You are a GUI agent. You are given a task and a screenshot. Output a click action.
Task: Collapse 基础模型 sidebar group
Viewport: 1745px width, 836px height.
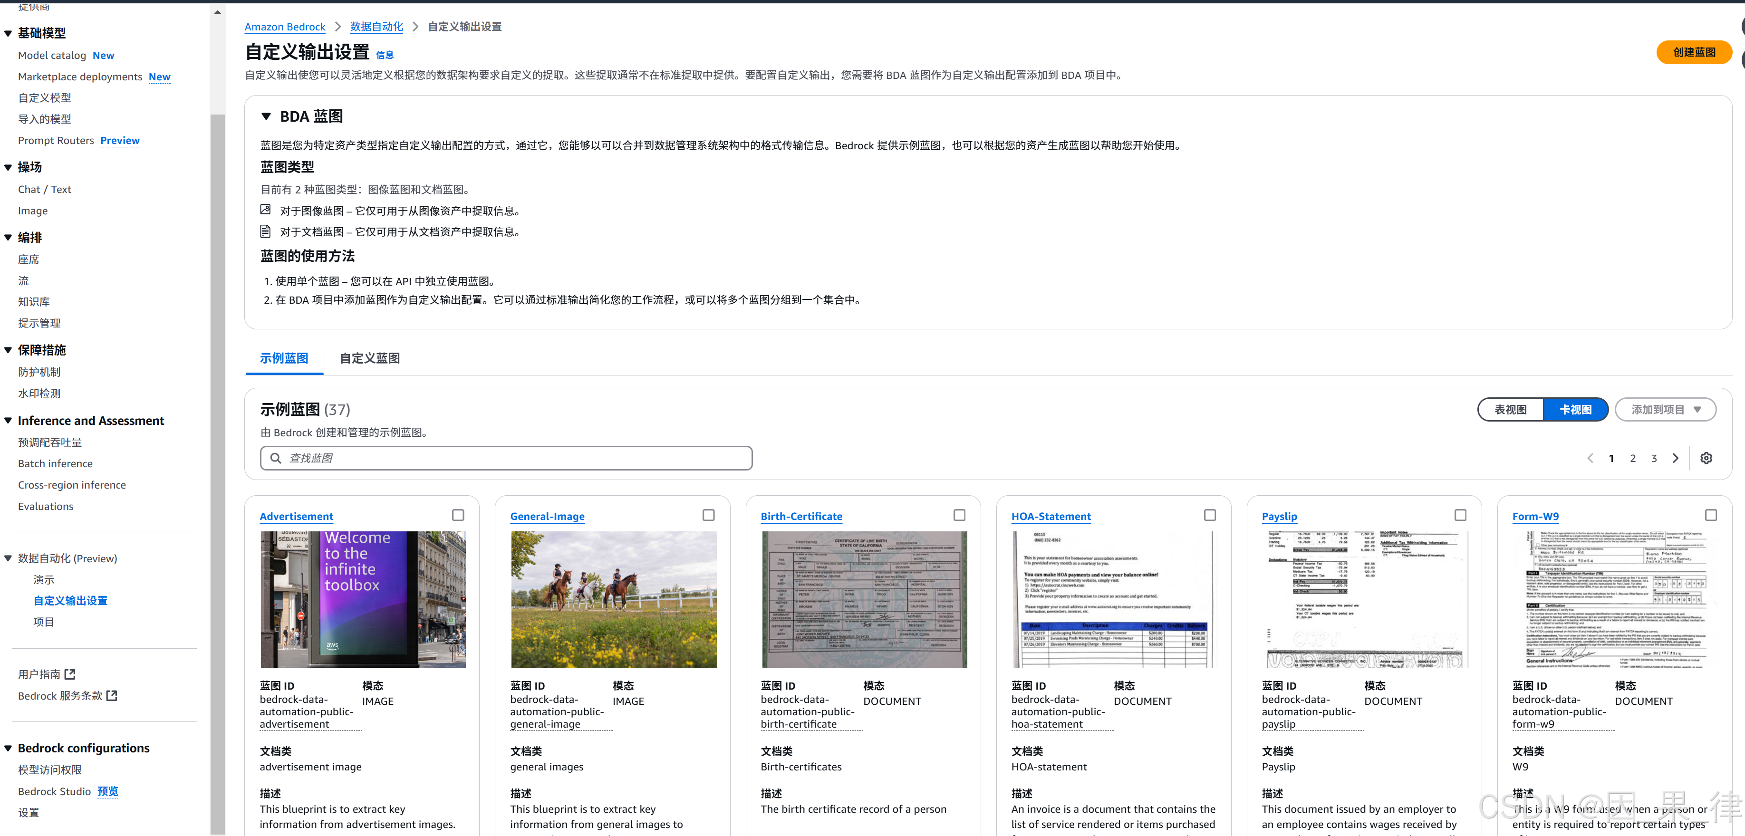(x=8, y=33)
